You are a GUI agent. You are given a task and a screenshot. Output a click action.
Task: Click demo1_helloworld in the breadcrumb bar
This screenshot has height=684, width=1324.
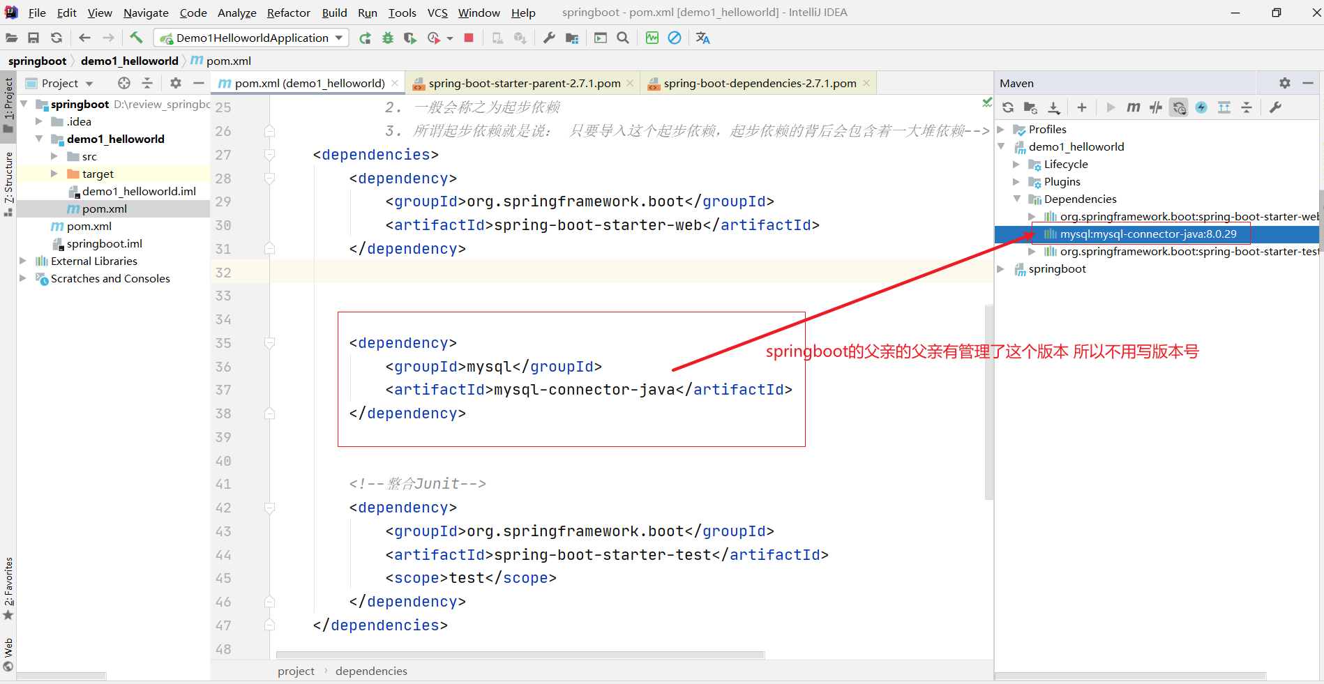pos(129,61)
